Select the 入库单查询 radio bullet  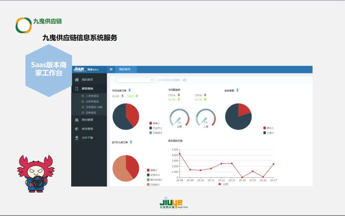pos(83,95)
